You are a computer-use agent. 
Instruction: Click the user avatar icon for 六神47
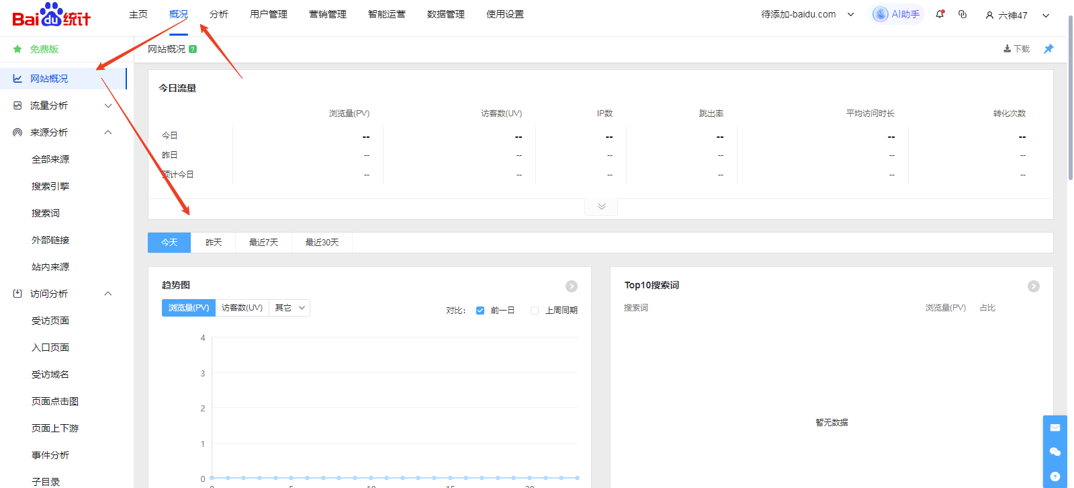(989, 15)
